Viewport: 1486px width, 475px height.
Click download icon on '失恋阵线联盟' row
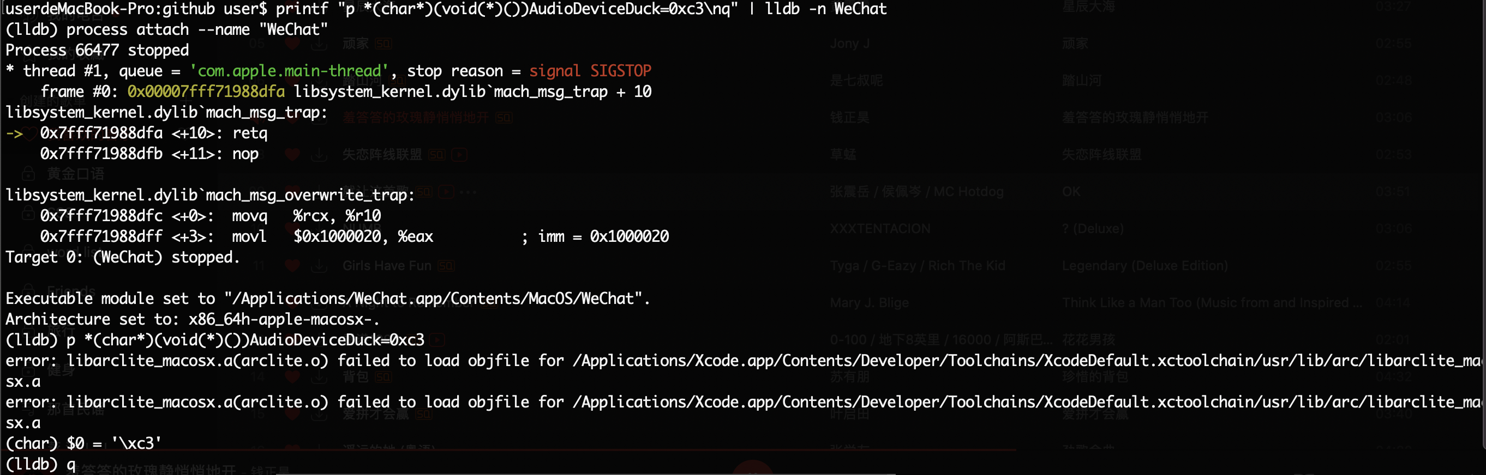coord(319,155)
